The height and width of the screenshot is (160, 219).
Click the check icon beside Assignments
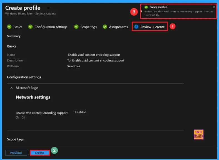pos(105,26)
